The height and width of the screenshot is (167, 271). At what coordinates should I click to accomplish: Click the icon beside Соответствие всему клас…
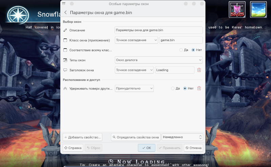pos(65,50)
